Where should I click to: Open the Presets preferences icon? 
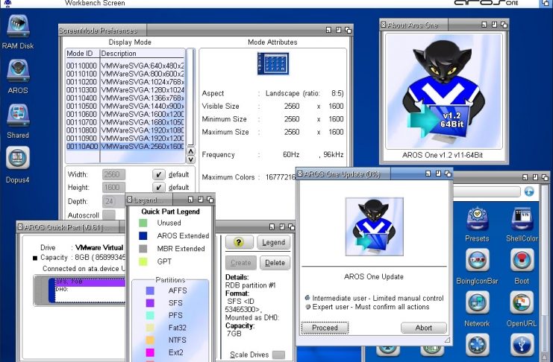pos(477,220)
